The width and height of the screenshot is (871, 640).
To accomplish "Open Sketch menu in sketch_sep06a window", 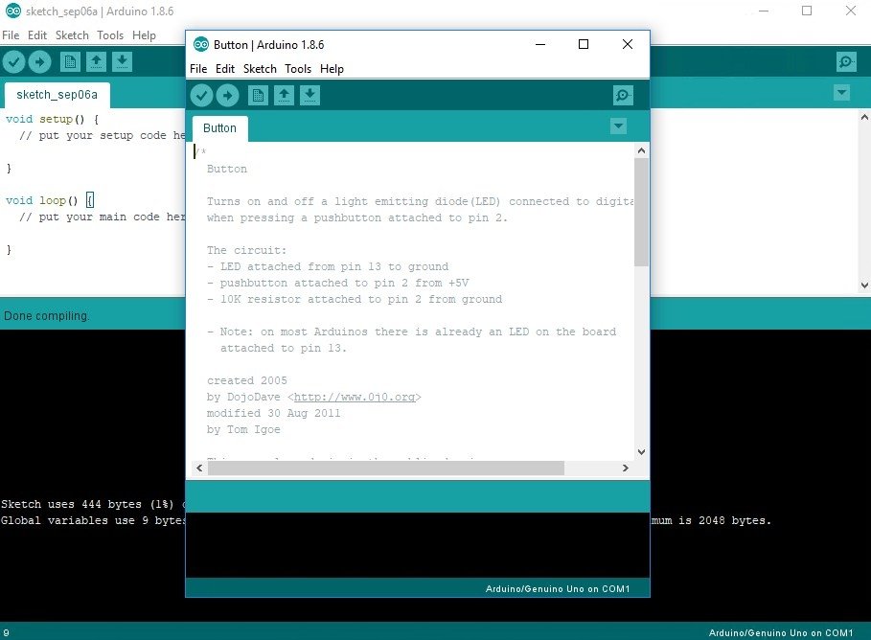I will (x=72, y=35).
